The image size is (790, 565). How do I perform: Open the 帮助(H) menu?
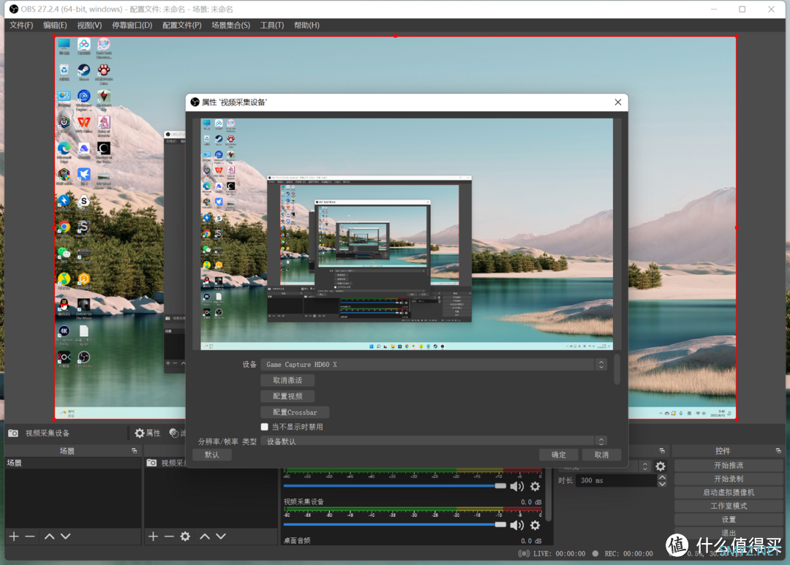[x=306, y=25]
